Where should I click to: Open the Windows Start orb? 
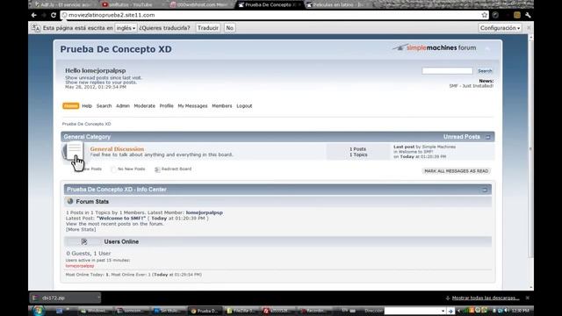[39, 311]
